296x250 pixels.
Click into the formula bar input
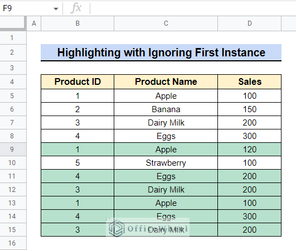point(193,8)
